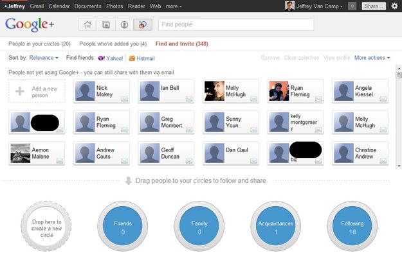Open the notifications counter box
Screen dimensions: 402x260
(x=352, y=6)
